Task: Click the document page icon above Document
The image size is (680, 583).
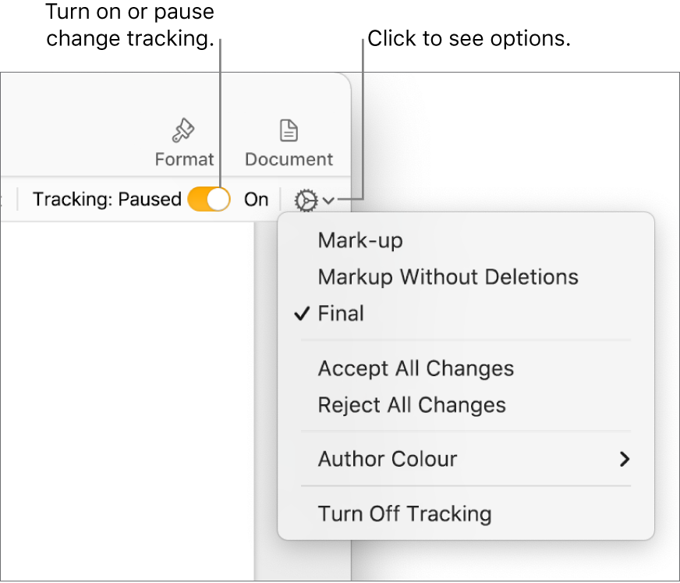Action: tap(288, 129)
